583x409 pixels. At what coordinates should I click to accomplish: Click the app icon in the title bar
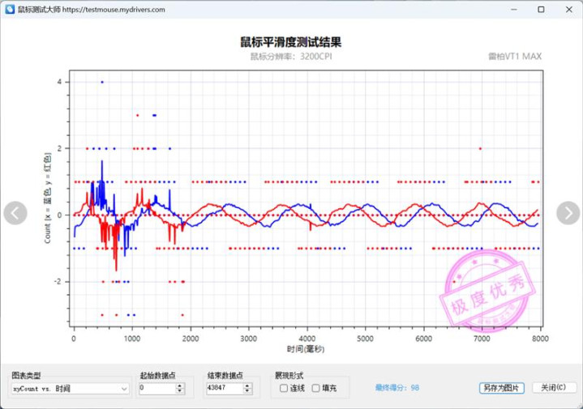[x=9, y=10]
